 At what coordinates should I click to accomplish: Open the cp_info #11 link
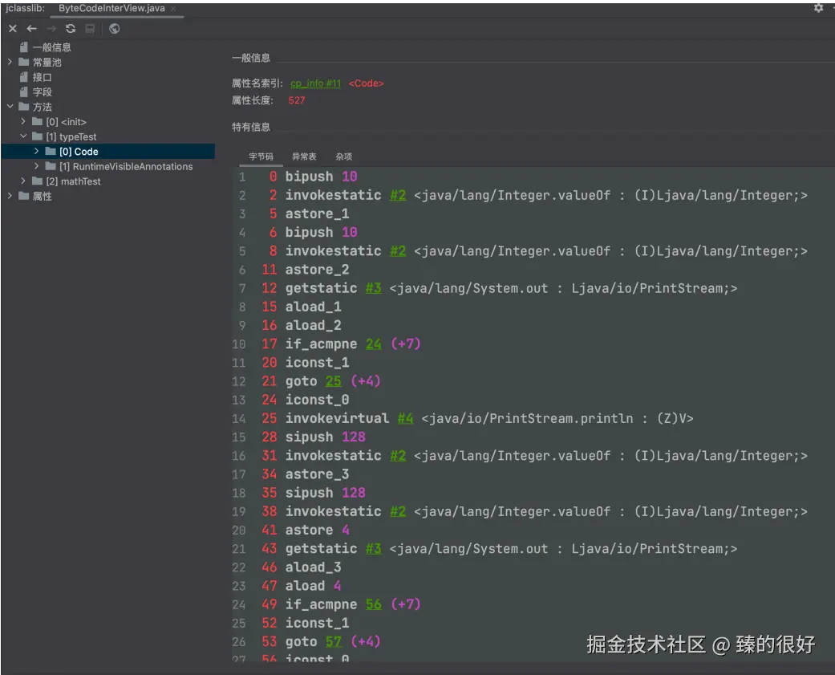[x=315, y=83]
